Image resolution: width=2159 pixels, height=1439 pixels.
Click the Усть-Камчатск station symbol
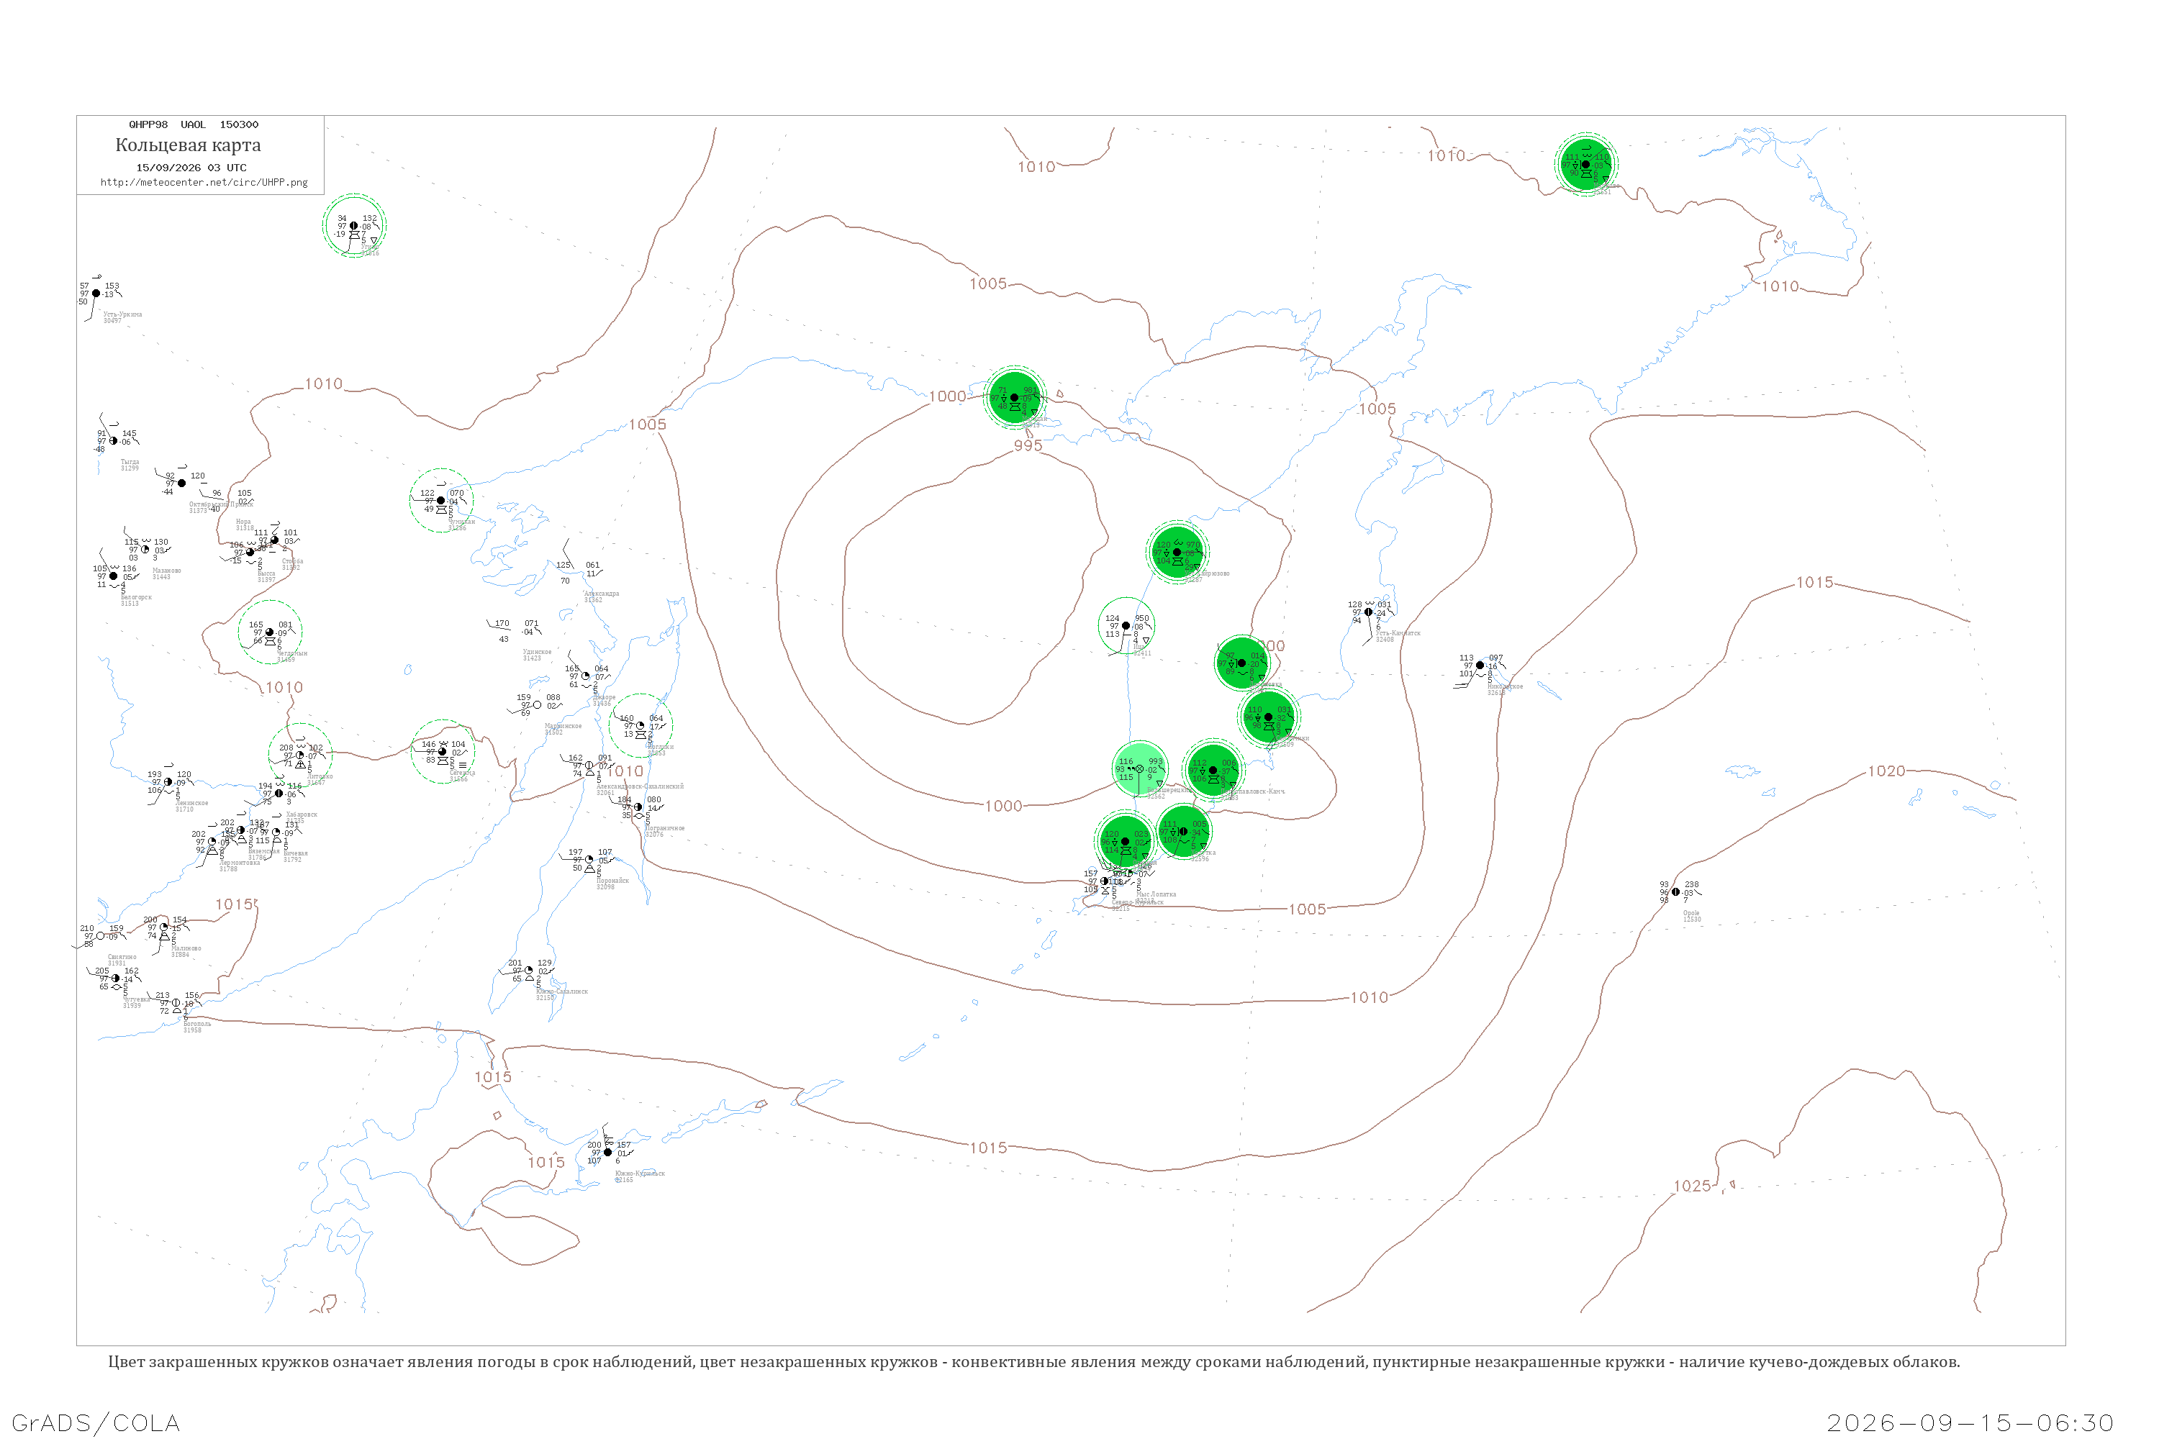click(x=1369, y=612)
